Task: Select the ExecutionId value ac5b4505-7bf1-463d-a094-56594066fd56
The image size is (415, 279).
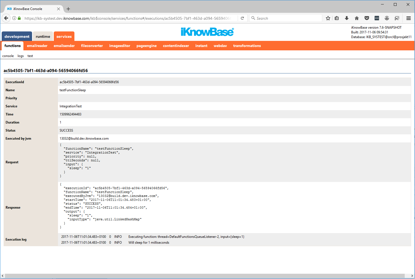Action: pyautogui.click(x=89, y=82)
